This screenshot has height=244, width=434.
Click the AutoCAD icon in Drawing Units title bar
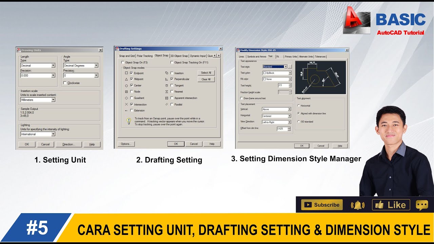coord(19,50)
